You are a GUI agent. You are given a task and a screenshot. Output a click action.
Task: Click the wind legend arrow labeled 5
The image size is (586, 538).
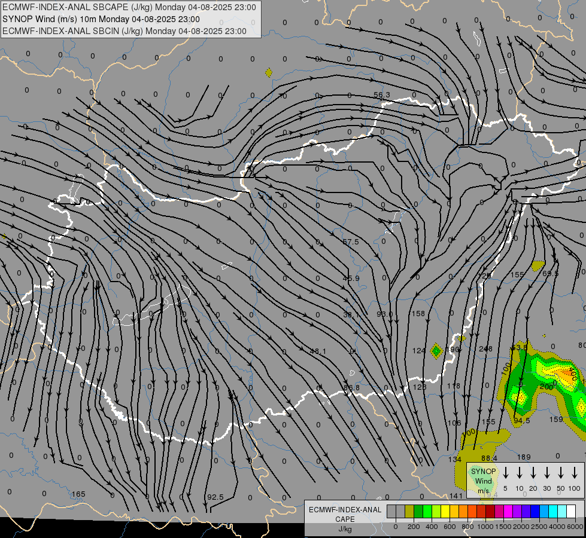click(x=506, y=473)
